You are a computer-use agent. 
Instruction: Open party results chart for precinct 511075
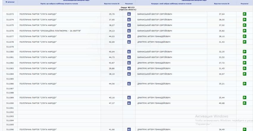coord(129,25)
